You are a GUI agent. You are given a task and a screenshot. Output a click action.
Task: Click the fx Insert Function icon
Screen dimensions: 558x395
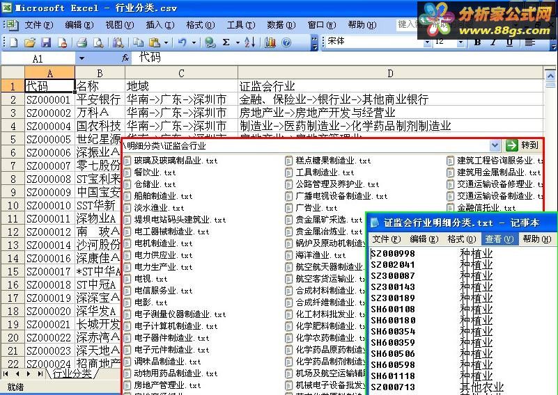click(x=125, y=58)
